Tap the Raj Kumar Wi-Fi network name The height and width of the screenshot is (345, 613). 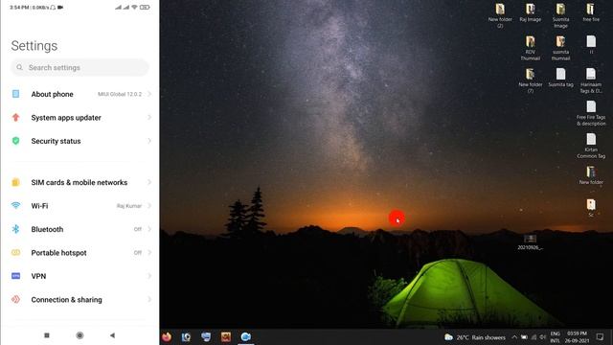(x=129, y=206)
